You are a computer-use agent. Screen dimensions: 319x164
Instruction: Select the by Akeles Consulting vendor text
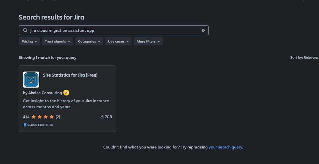(x=42, y=93)
